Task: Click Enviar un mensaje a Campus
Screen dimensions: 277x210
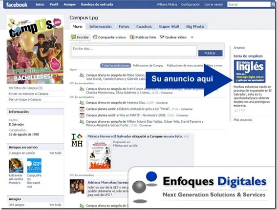Action: pyautogui.click(x=28, y=94)
